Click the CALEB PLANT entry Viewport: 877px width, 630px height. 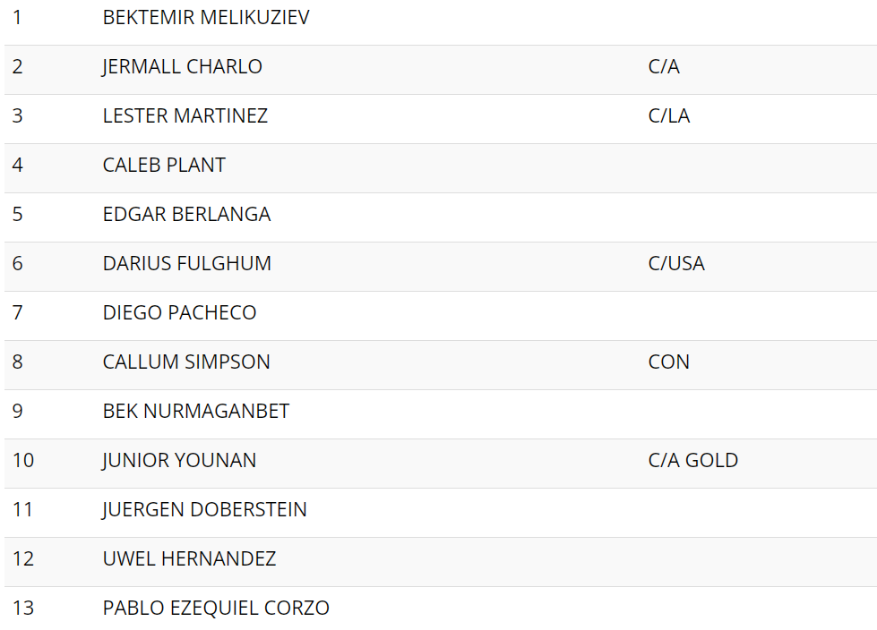click(164, 165)
